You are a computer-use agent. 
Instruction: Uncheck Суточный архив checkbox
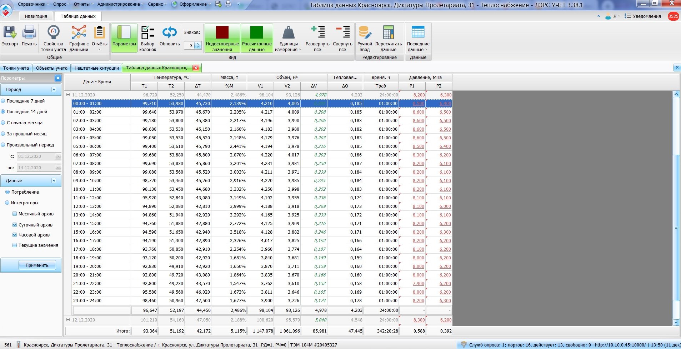tap(15, 225)
